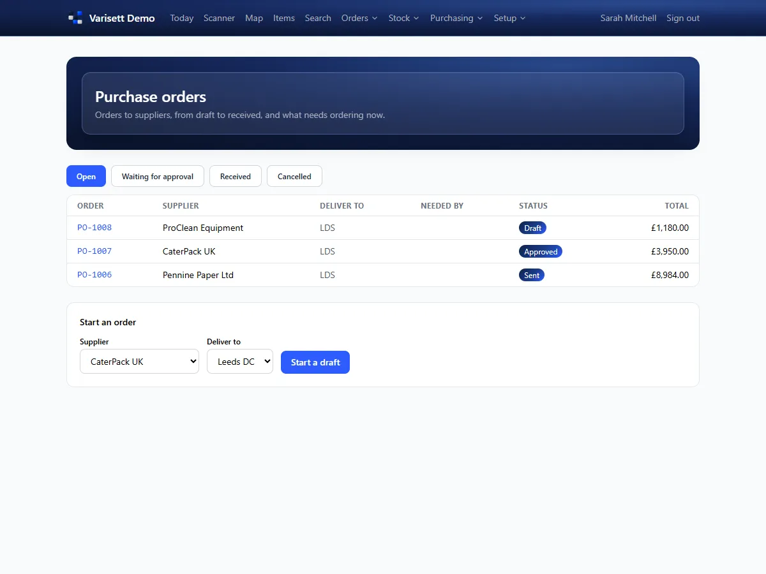Open the Search page
This screenshot has width=766, height=574.
coord(318,18)
